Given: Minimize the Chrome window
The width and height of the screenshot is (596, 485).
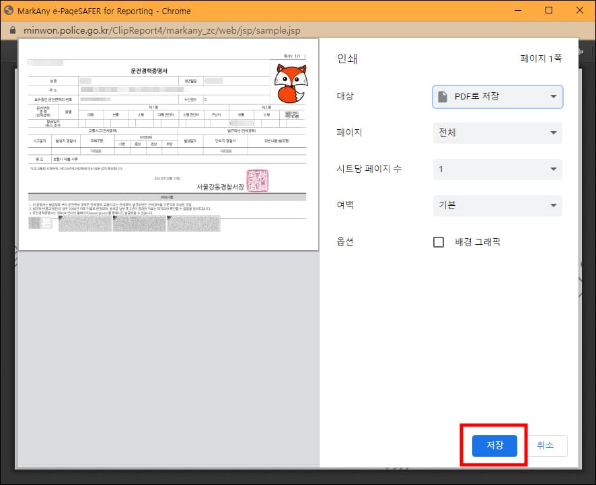Looking at the screenshot, I should [x=518, y=10].
